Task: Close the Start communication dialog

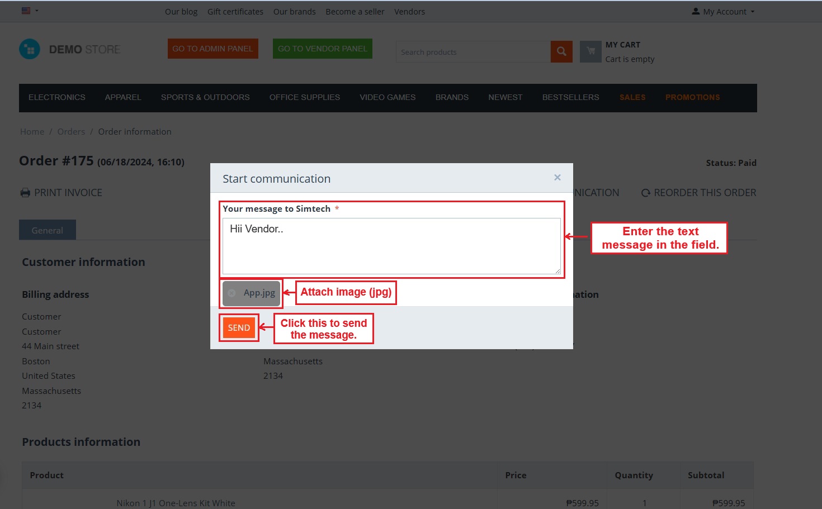Action: click(557, 178)
